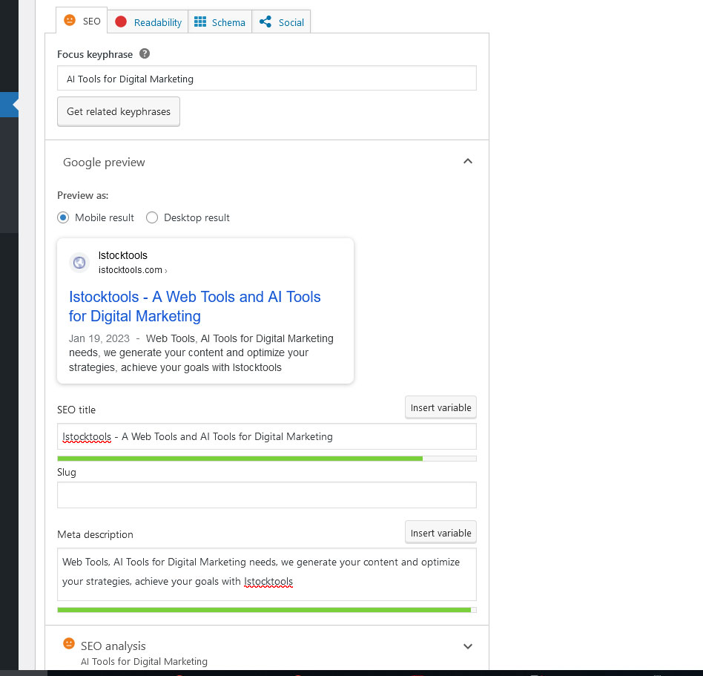Click Istocktools site name in preview
The height and width of the screenshot is (676, 703).
click(123, 255)
